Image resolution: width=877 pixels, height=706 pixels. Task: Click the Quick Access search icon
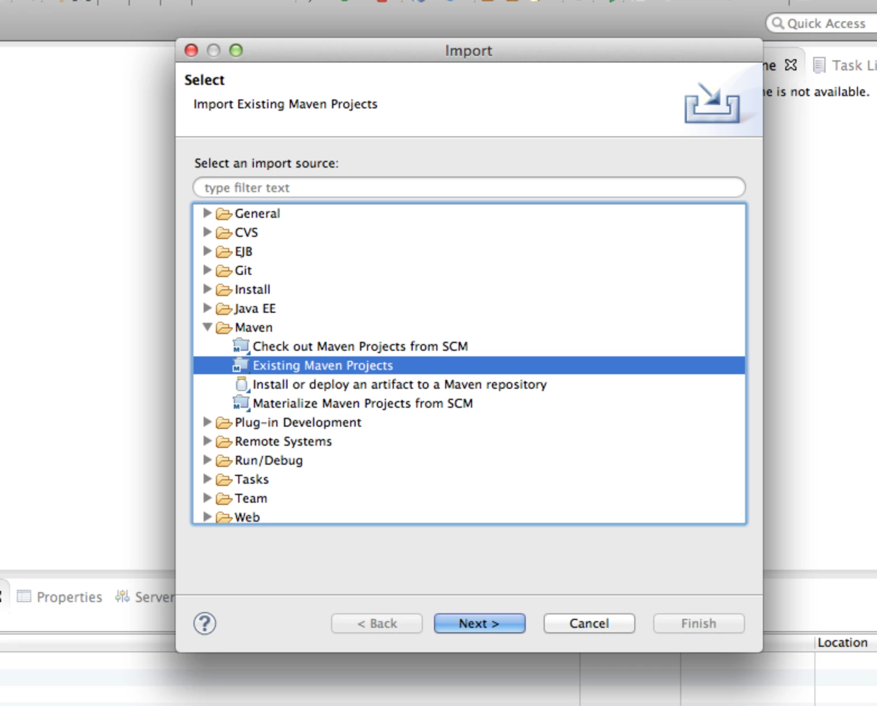[x=778, y=23]
